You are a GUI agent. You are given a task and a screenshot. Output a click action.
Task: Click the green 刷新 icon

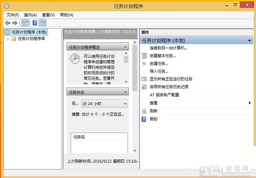click(x=144, y=111)
